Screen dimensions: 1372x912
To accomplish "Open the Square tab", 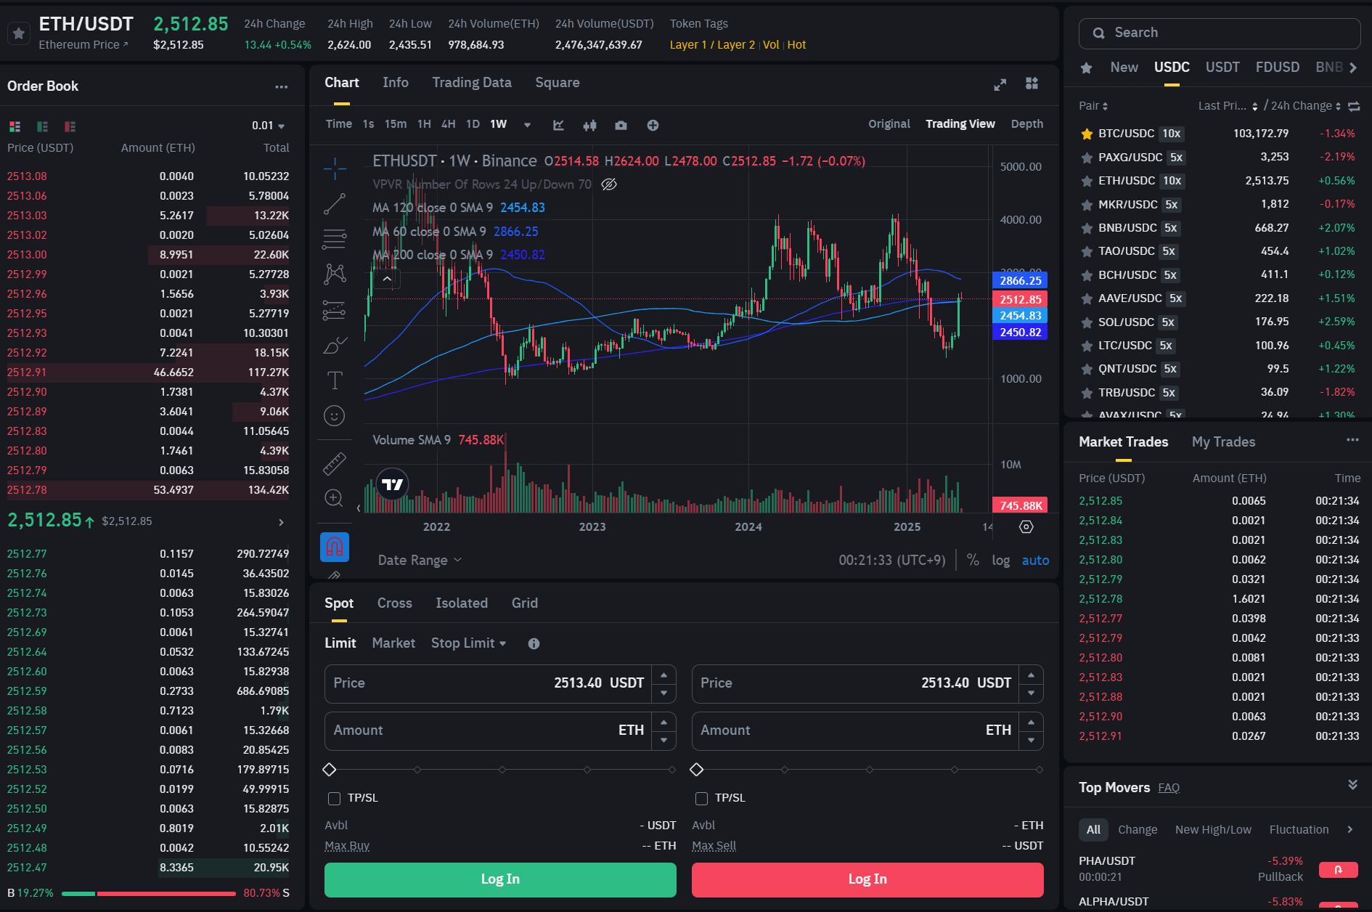I will (x=558, y=83).
